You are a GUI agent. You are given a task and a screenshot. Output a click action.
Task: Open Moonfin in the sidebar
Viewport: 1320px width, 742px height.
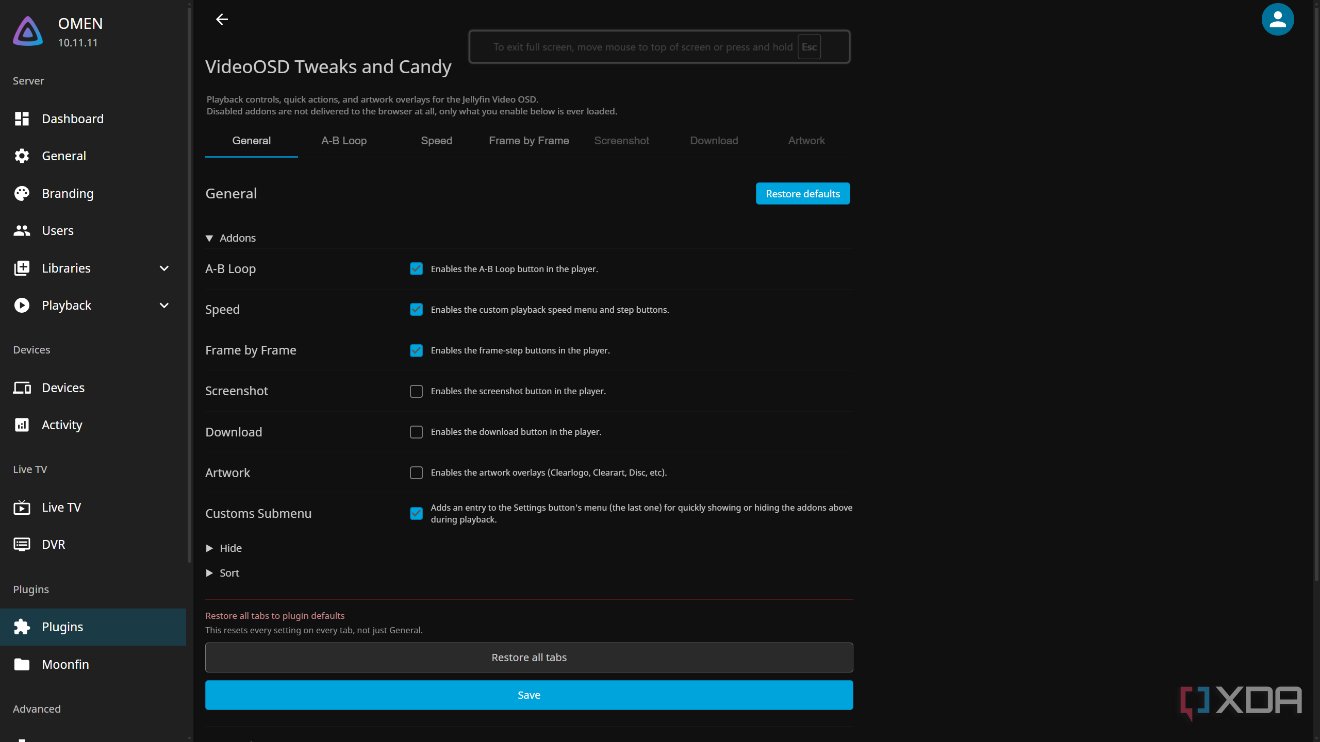(x=93, y=664)
